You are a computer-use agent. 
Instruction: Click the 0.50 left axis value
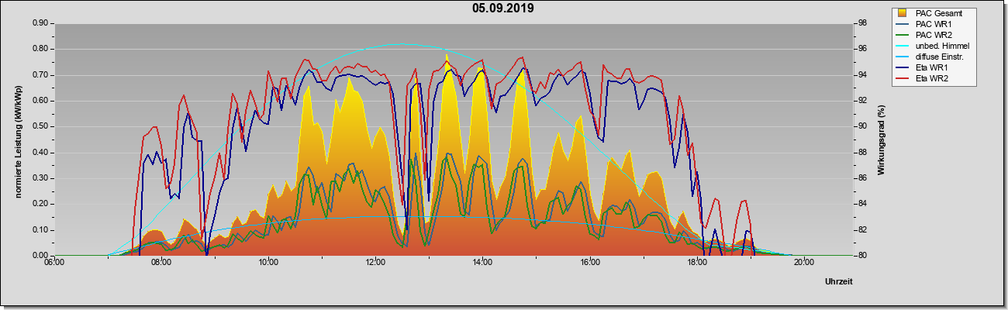pyautogui.click(x=40, y=126)
